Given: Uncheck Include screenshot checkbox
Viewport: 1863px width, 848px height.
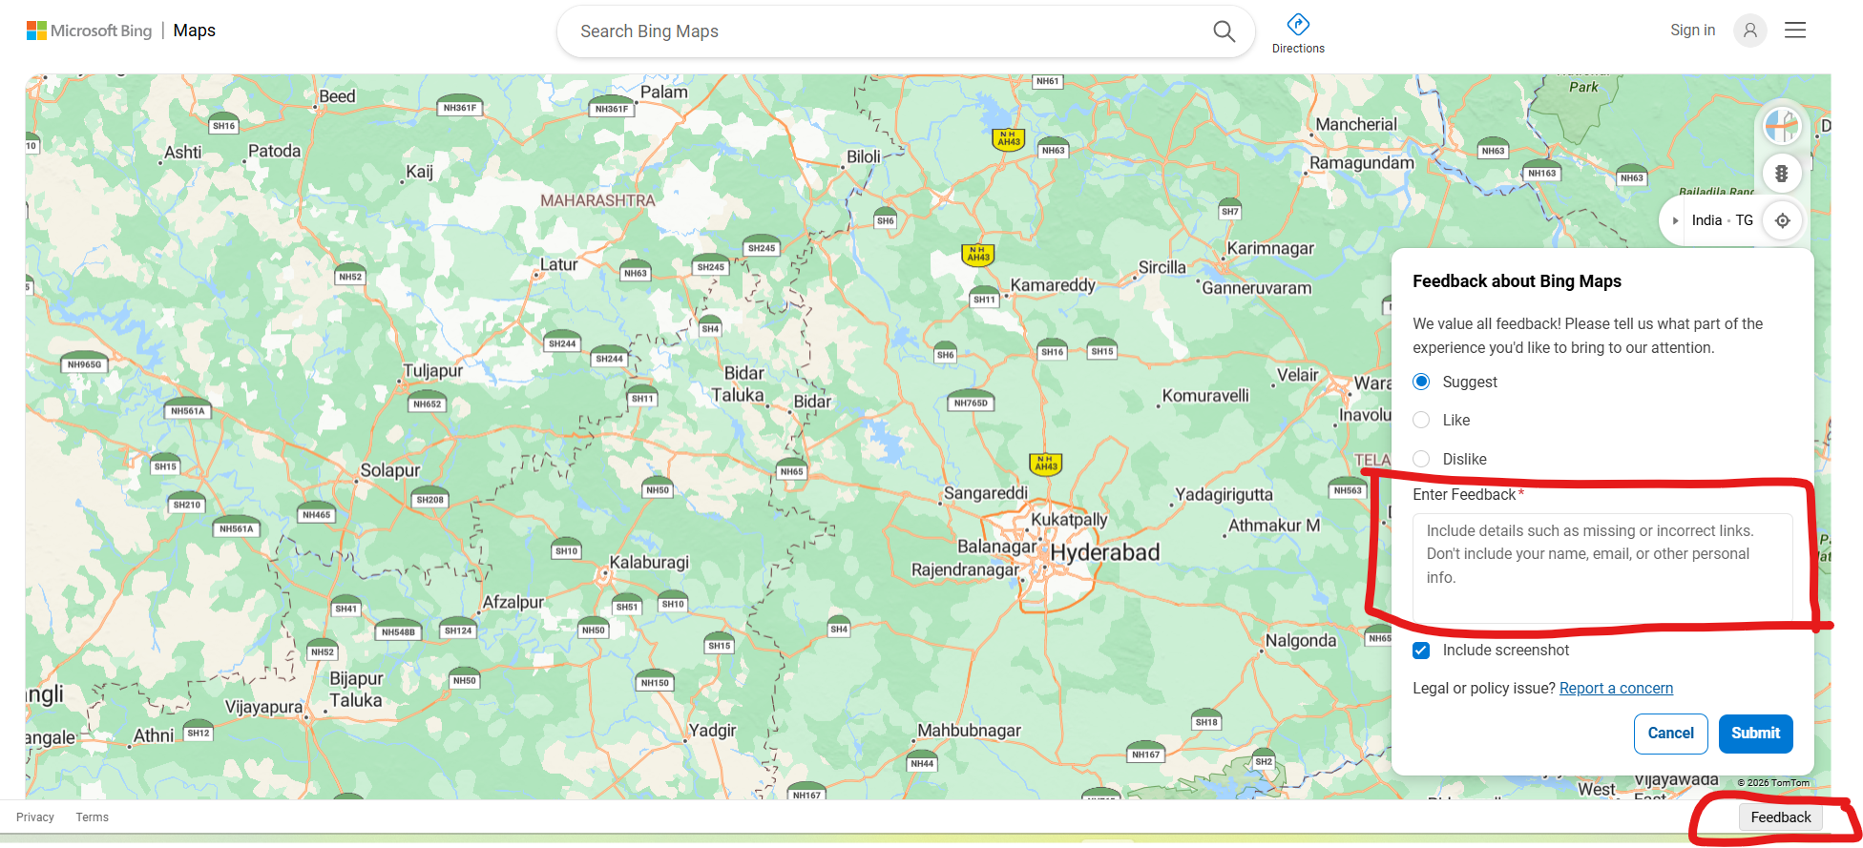Looking at the screenshot, I should point(1421,651).
